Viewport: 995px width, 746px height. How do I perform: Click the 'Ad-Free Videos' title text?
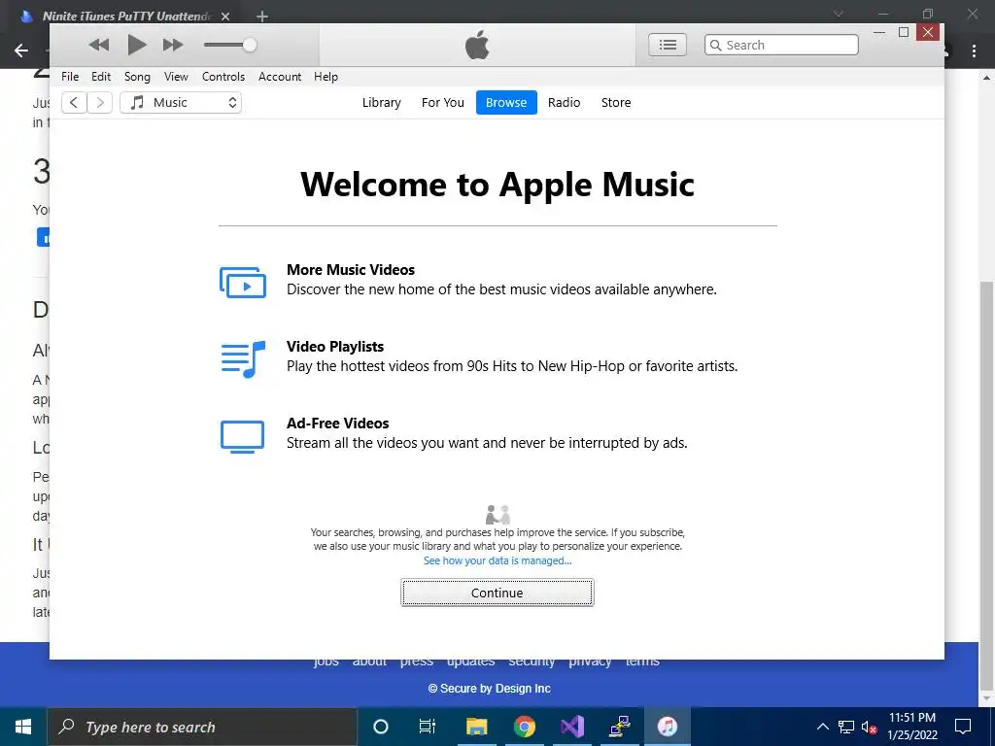coord(337,424)
